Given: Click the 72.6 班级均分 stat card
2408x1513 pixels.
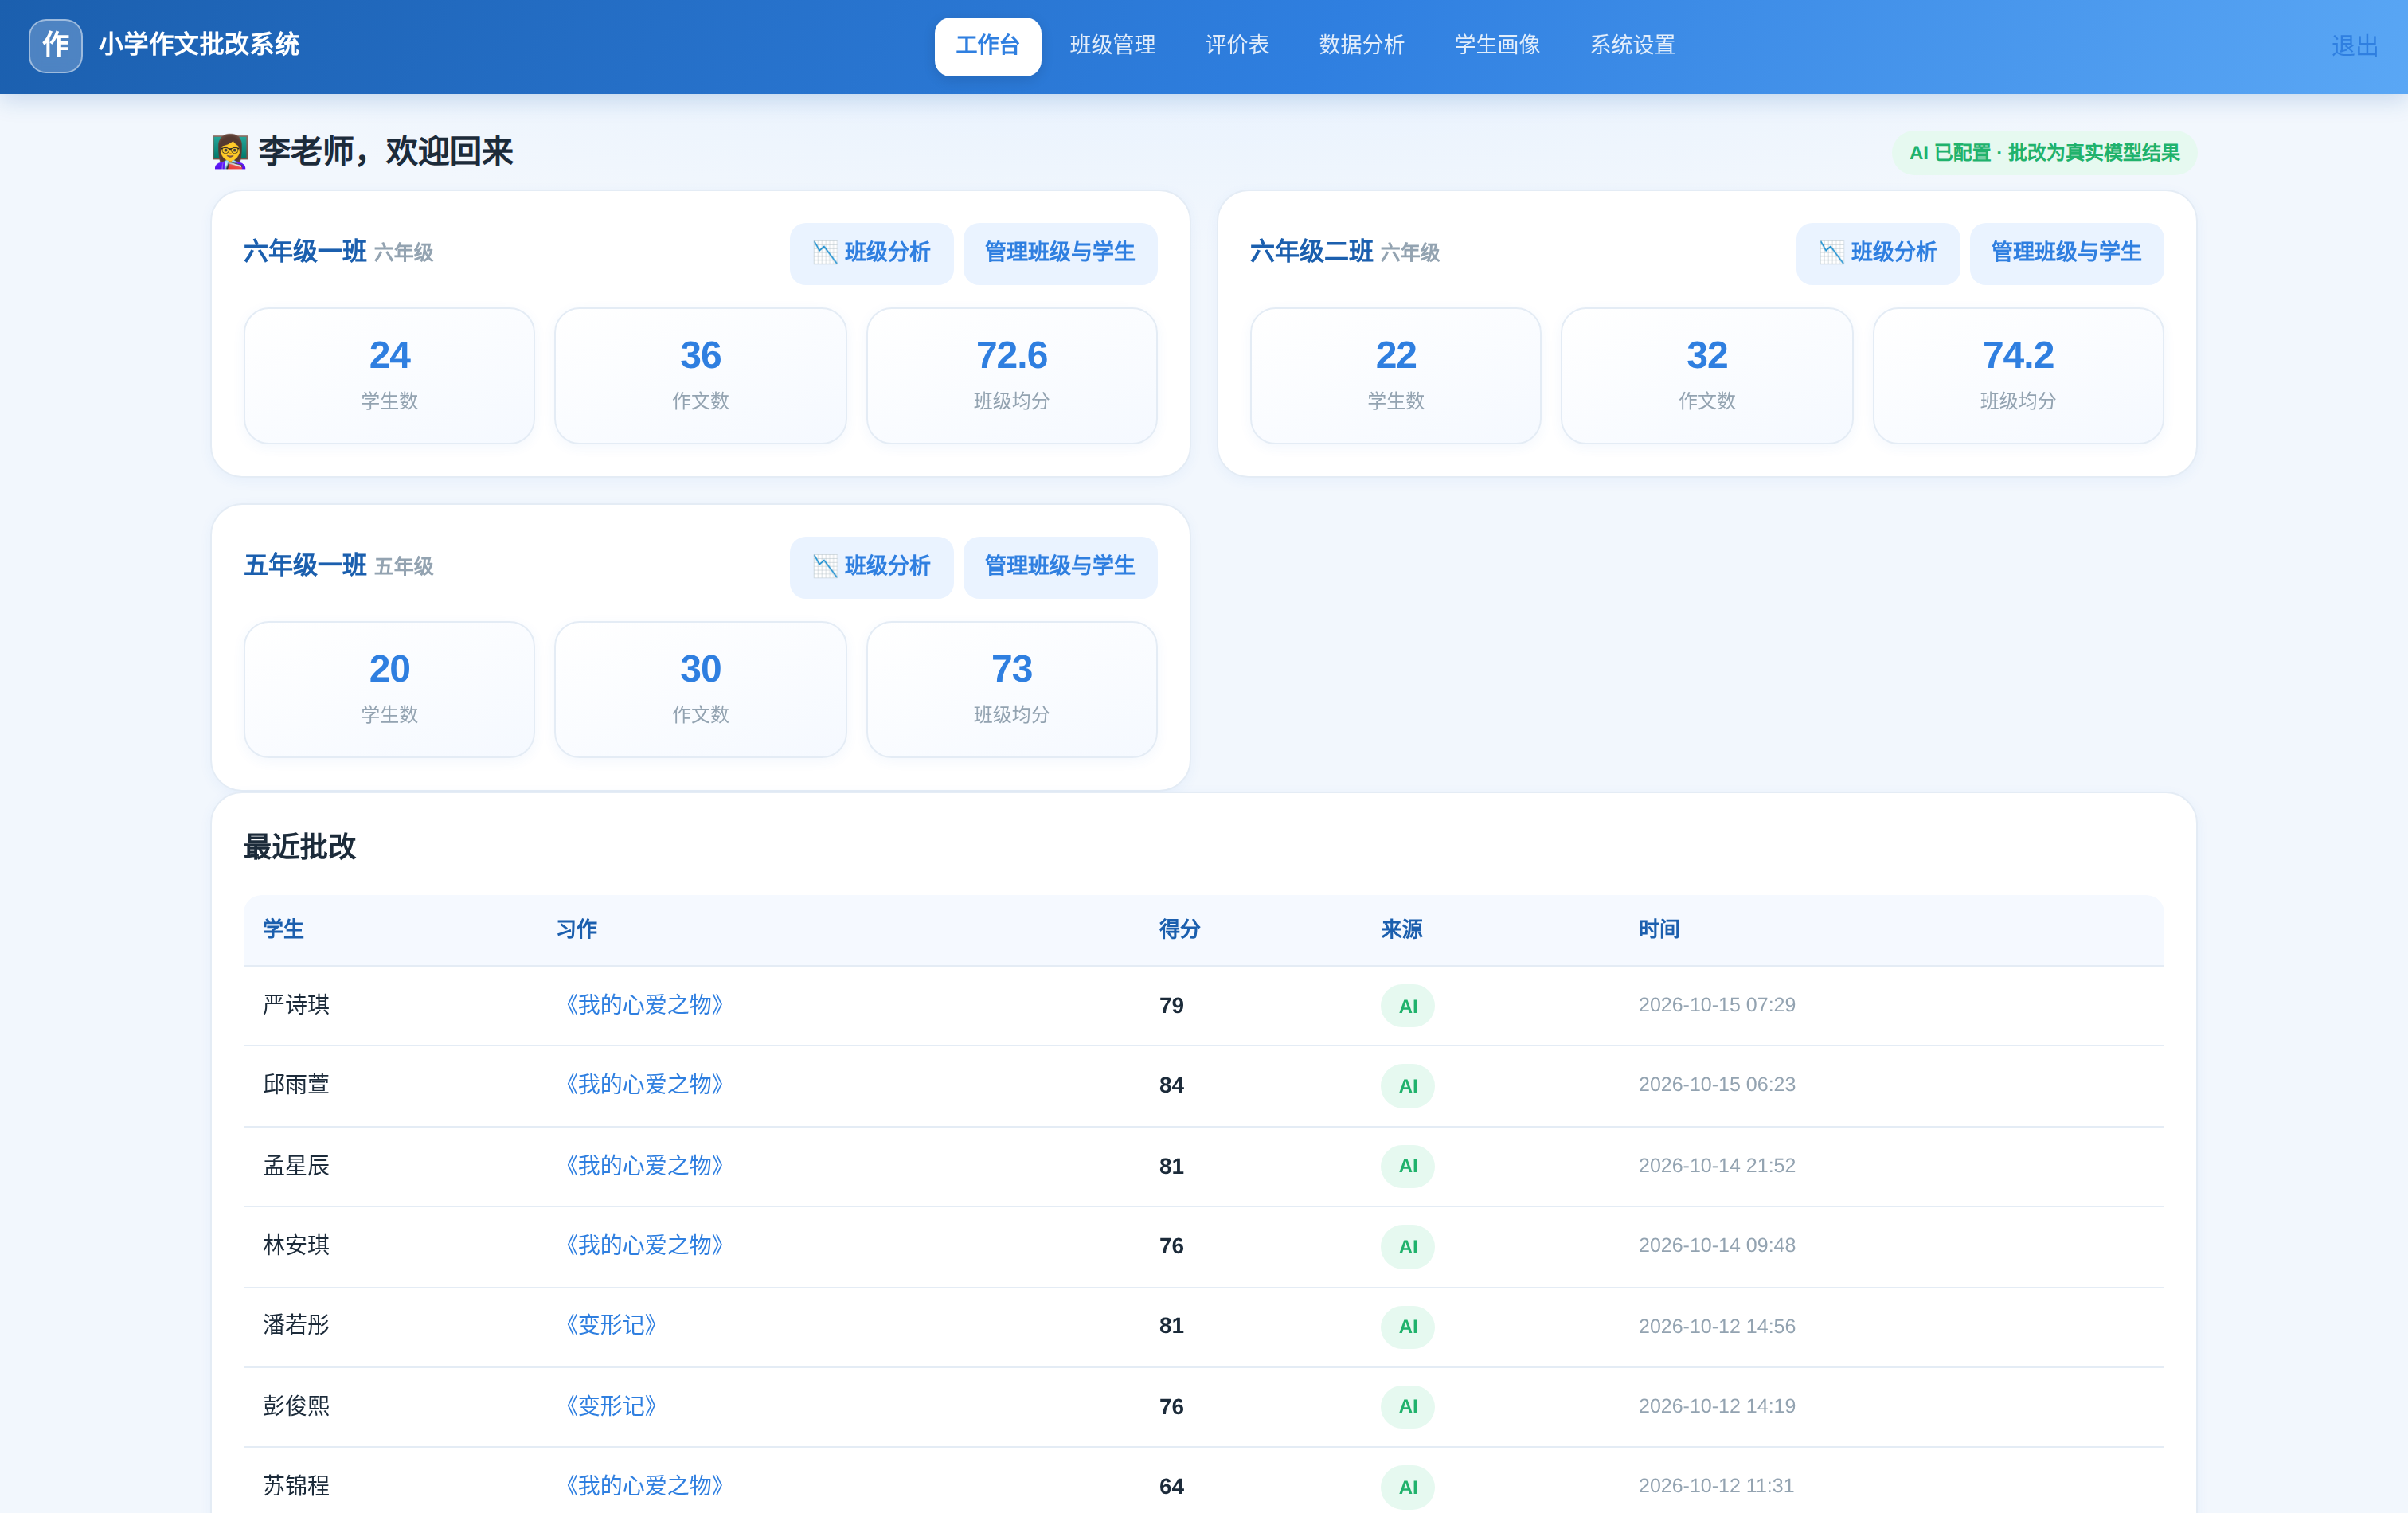Looking at the screenshot, I should pyautogui.click(x=1011, y=376).
